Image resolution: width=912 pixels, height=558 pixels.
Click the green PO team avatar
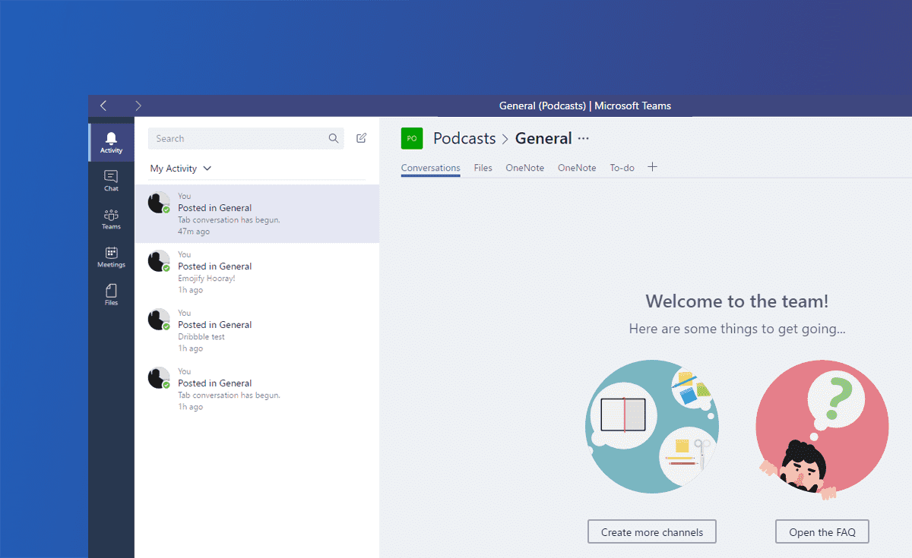411,138
